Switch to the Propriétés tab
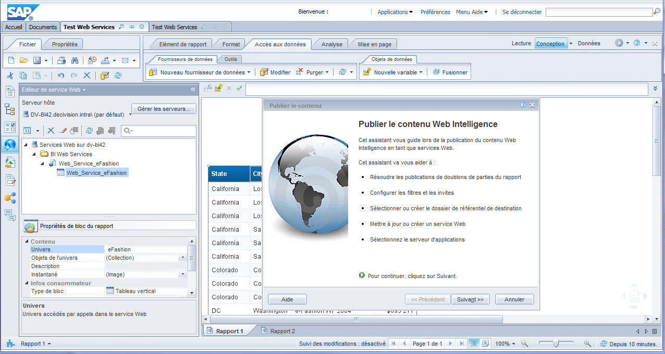 (65, 45)
